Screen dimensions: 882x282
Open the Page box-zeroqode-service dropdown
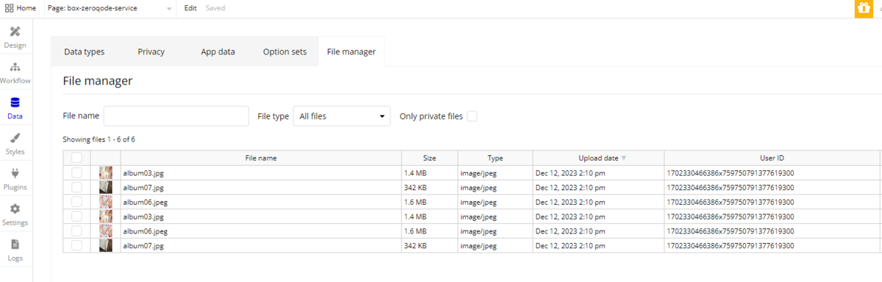point(115,8)
